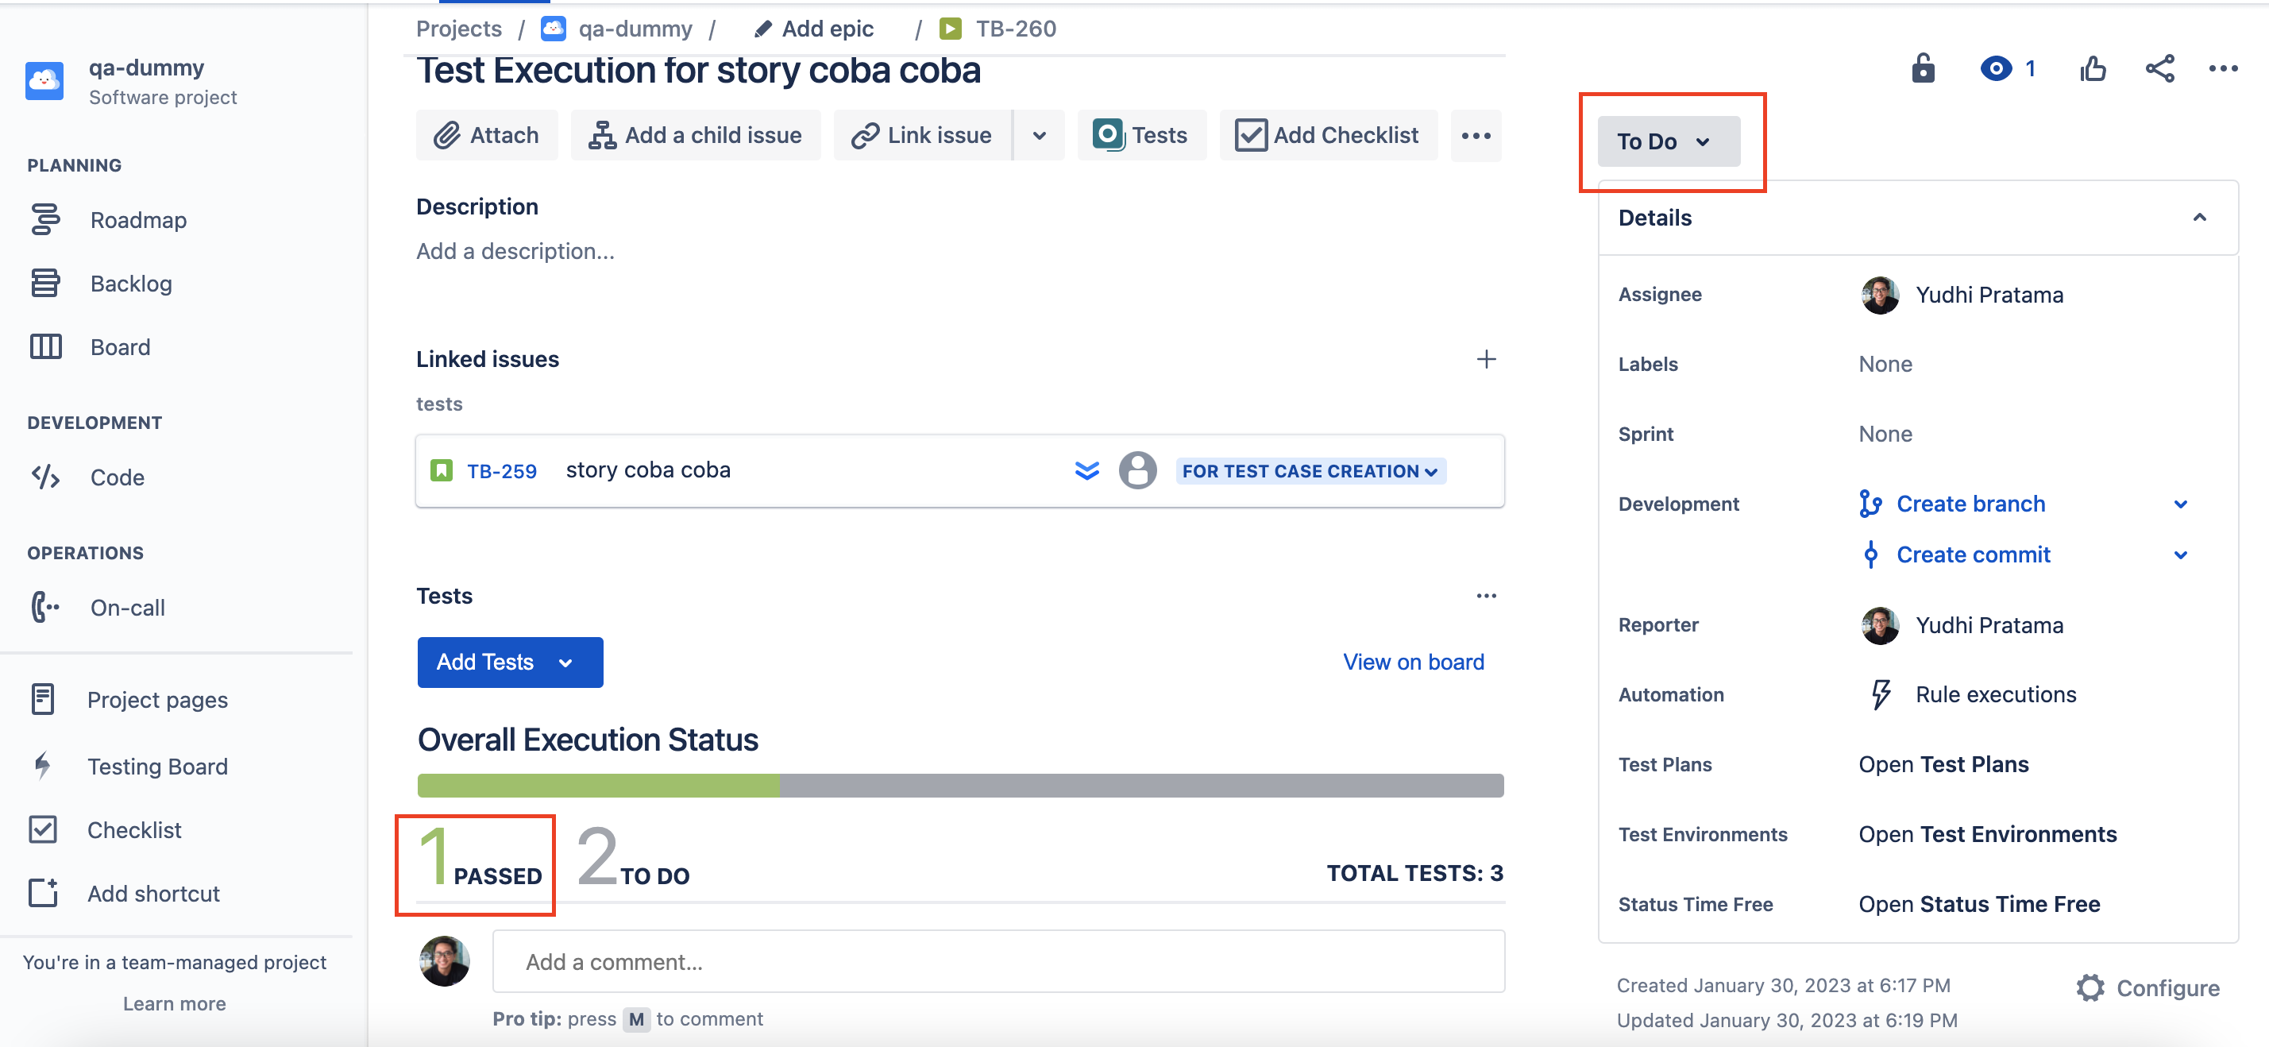Click the plus icon beside Linked issues
Screen dimensions: 2269x1047
pos(1486,359)
